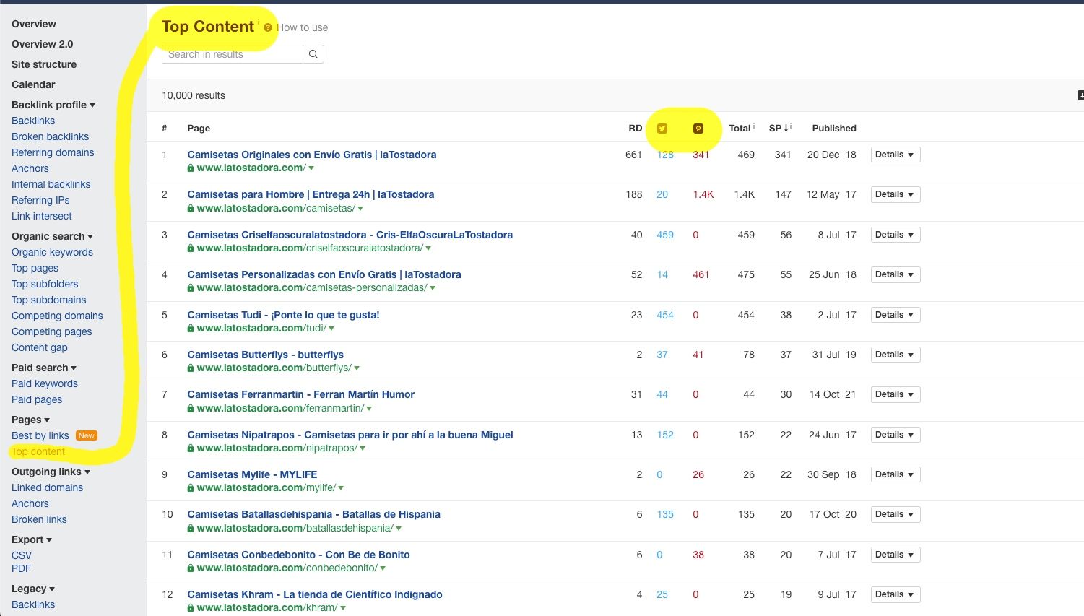1084x616 pixels.
Task: Open Paid keywords report
Action: click(x=45, y=383)
